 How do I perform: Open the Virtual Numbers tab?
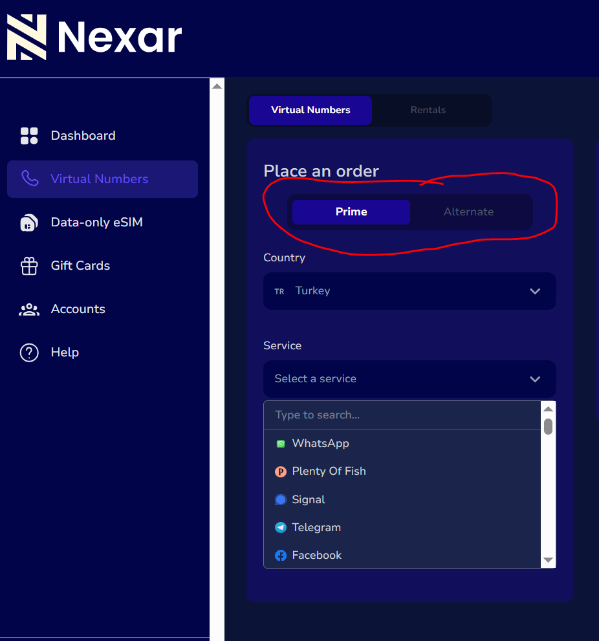pos(310,110)
